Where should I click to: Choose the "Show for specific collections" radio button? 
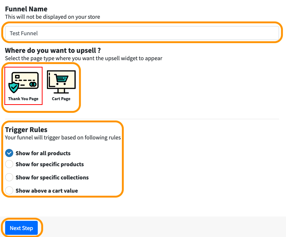coord(10,177)
